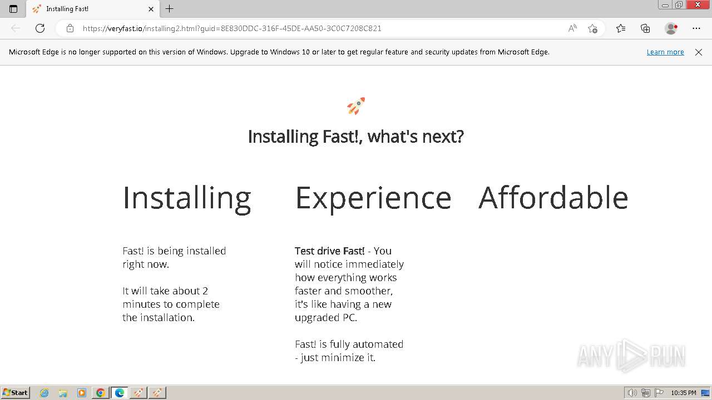Open volume speaker icon in tray
712x400 pixels.
(632, 393)
